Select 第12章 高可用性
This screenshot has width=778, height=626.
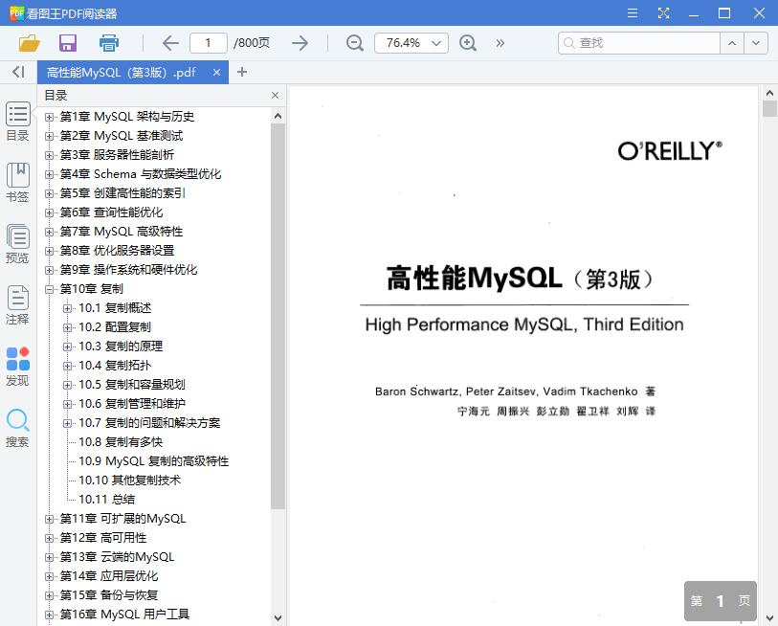[x=103, y=538]
